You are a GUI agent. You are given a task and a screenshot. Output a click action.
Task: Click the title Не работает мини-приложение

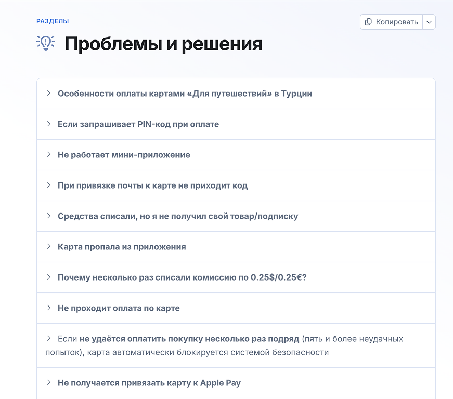pyautogui.click(x=124, y=155)
